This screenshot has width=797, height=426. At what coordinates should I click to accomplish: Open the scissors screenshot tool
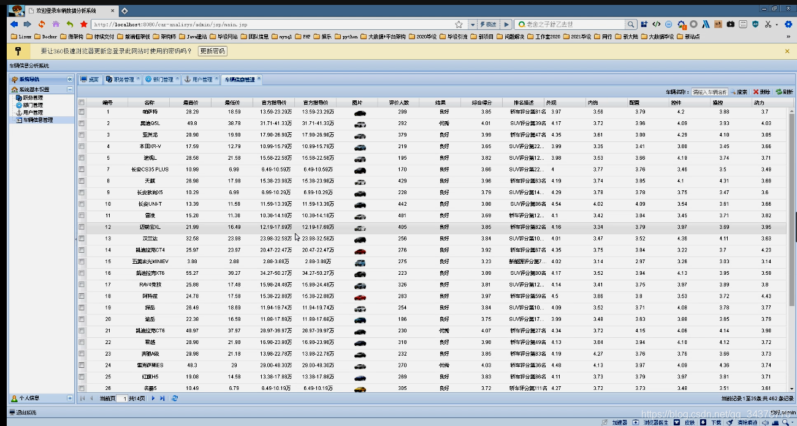(x=768, y=24)
